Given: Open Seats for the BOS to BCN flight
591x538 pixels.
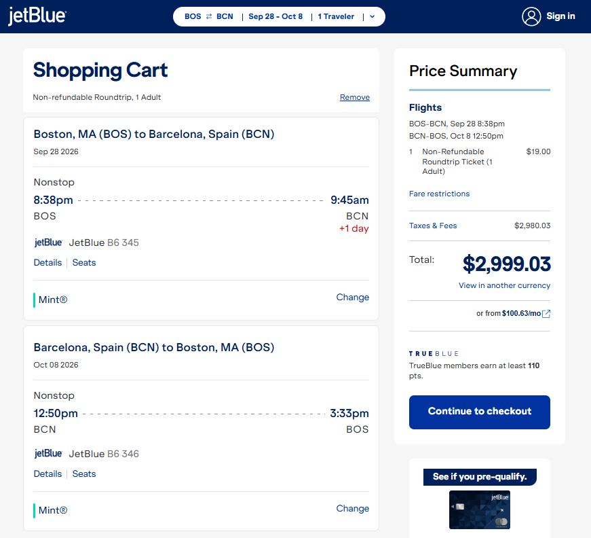Looking at the screenshot, I should tap(84, 263).
